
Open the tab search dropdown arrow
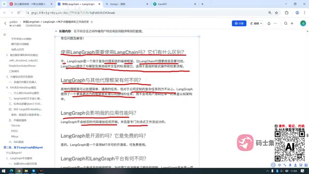pos(4,4)
